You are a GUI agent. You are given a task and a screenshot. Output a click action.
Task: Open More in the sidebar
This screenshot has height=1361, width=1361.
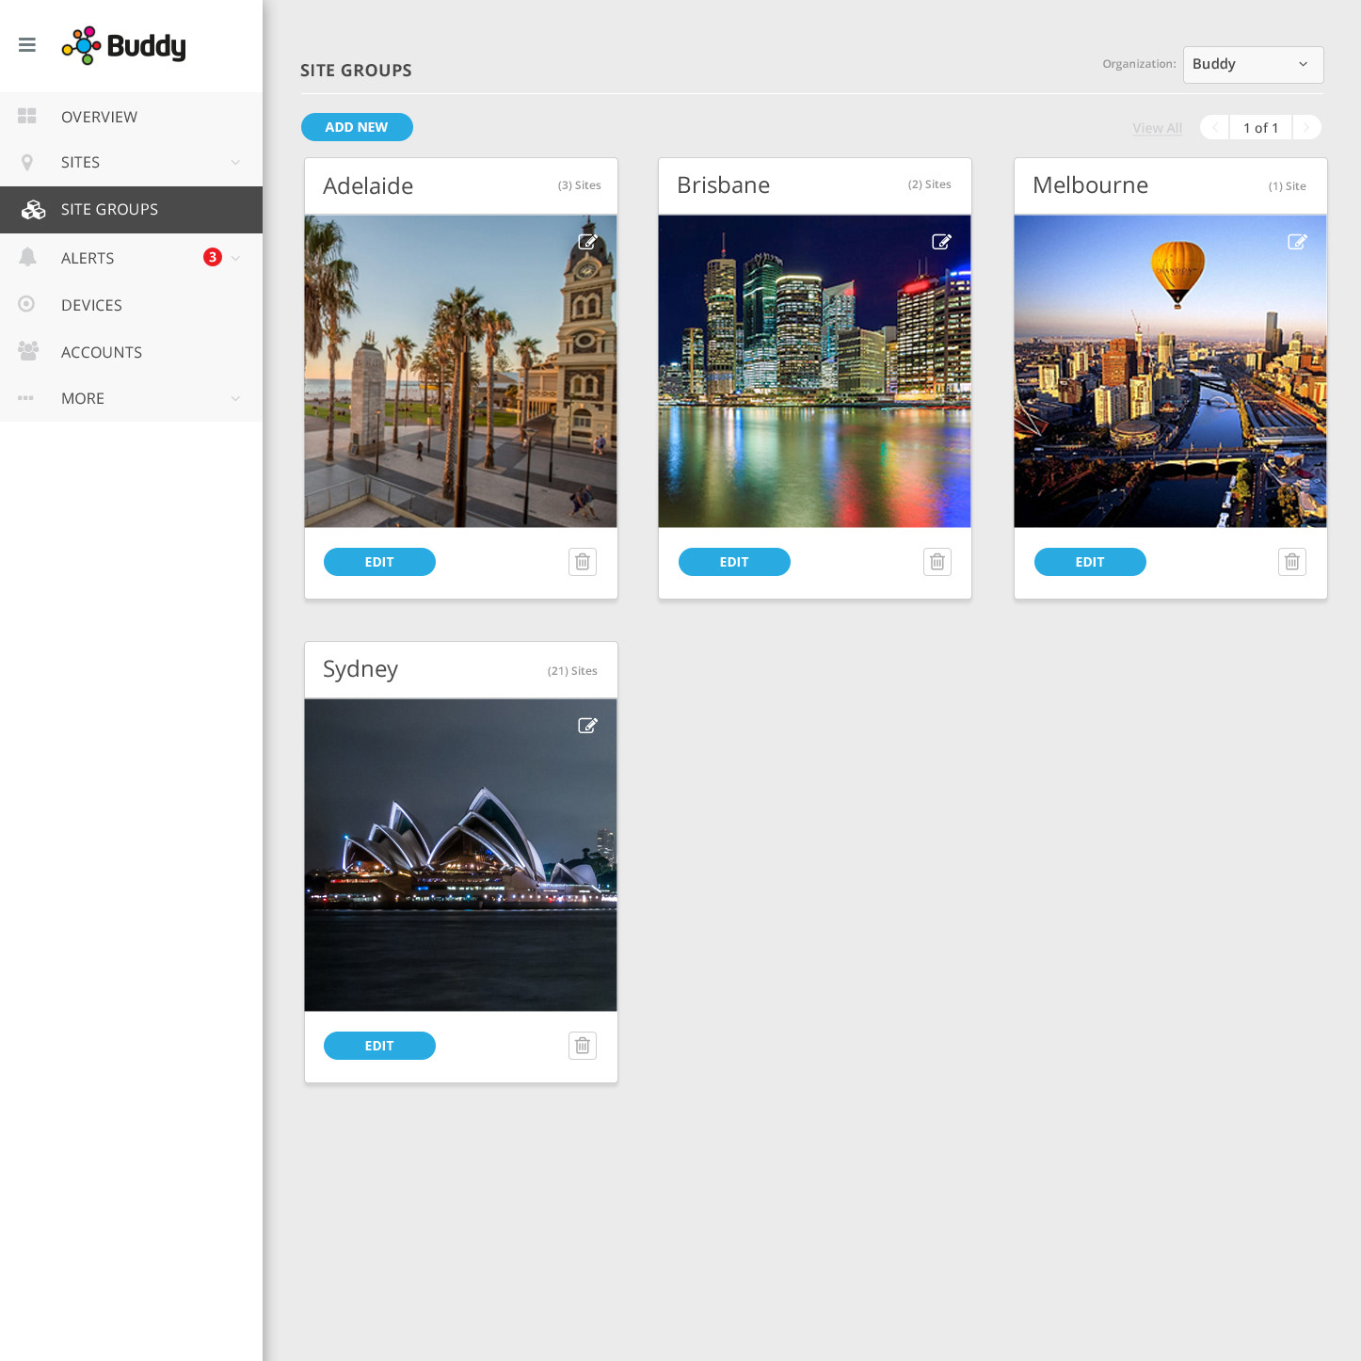click(x=131, y=398)
